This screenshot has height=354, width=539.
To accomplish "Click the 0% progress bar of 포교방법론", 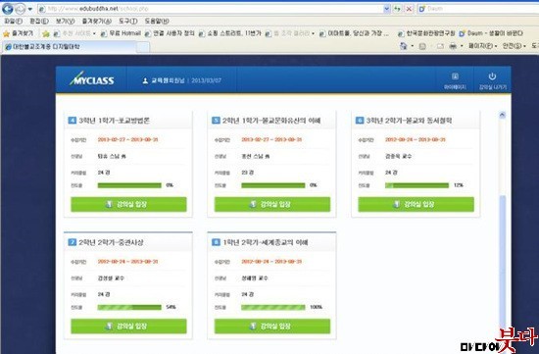I will click(x=129, y=185).
